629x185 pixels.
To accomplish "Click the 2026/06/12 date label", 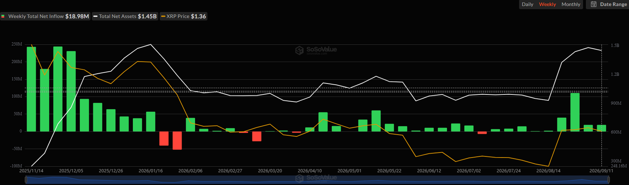I will [429, 171].
